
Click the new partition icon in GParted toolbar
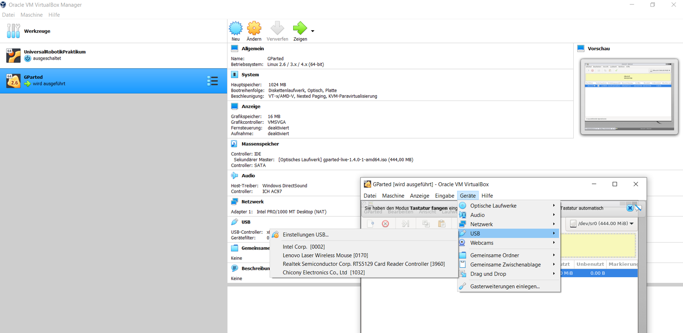371,223
